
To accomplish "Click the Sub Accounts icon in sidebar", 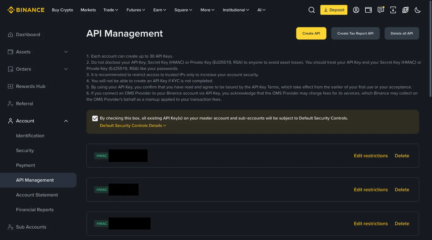I will pos(10,227).
